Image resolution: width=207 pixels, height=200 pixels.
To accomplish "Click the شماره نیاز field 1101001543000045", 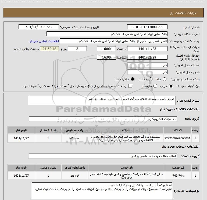I will 147,27.
